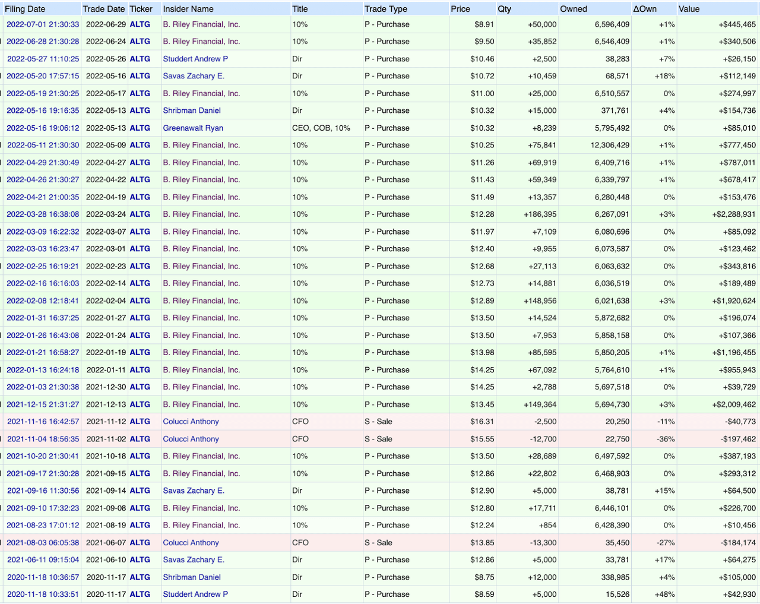Sort by the Trade Type column header
The height and width of the screenshot is (604, 760).
click(x=386, y=9)
